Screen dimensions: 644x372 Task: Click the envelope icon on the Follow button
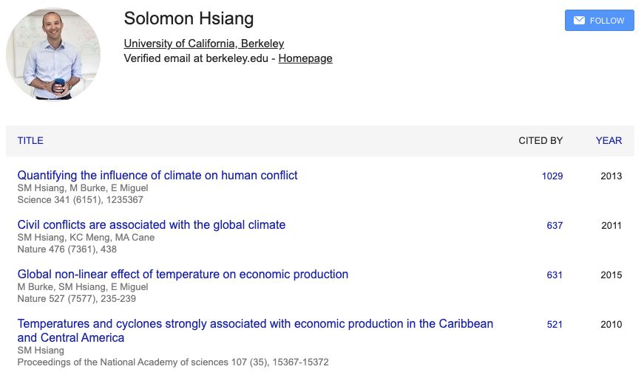tap(580, 21)
